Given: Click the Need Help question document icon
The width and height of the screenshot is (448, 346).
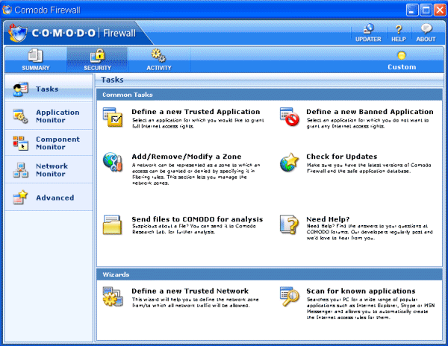Looking at the screenshot, I should pos(289,224).
